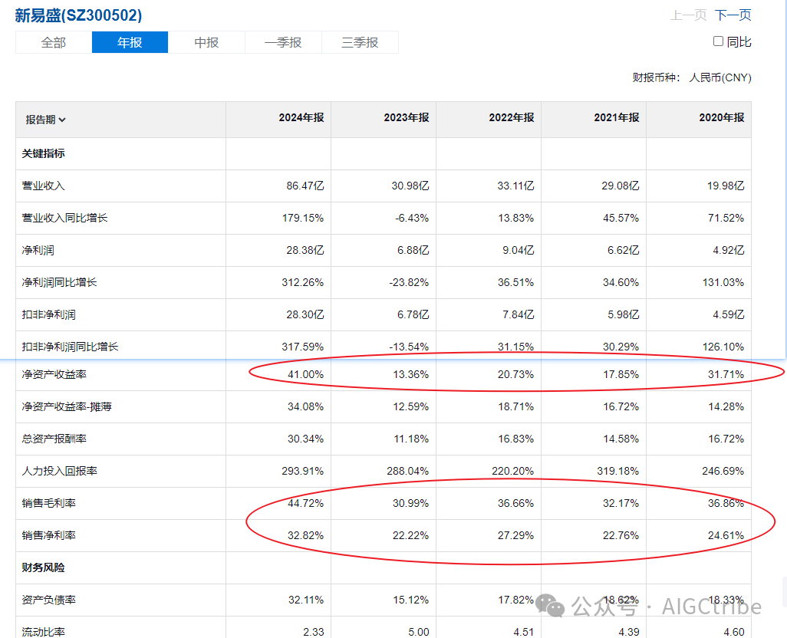Screen dimensions: 787x638
Task: Click the 312.26% profit growth value
Action: pyautogui.click(x=303, y=282)
